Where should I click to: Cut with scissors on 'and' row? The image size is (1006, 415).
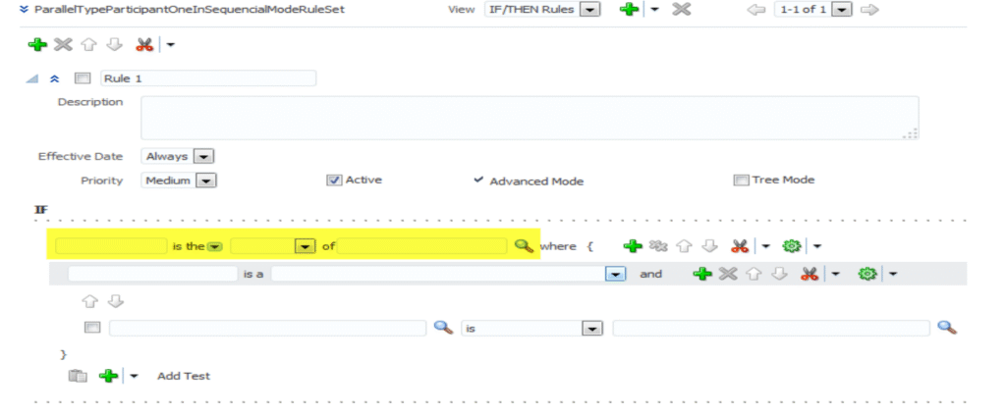pos(810,274)
